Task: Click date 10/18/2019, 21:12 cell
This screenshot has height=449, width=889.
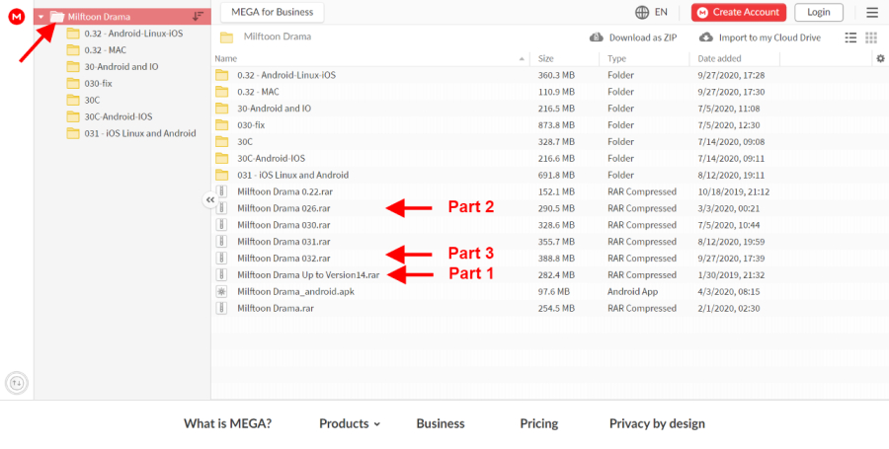Action: (734, 192)
